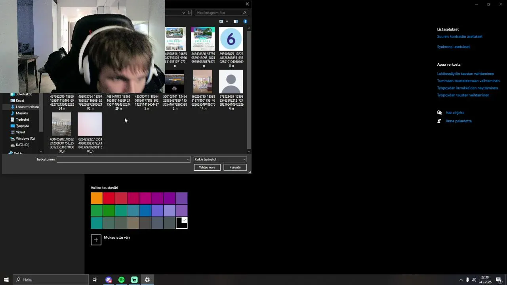The height and width of the screenshot is (285, 507).
Task: Select Musiikki in the navigation pane
Action: tap(22, 113)
